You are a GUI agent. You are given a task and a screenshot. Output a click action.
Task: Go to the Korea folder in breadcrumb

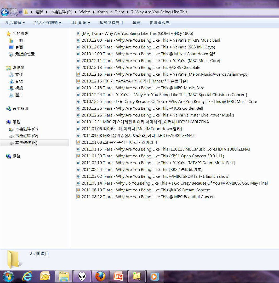point(103,12)
